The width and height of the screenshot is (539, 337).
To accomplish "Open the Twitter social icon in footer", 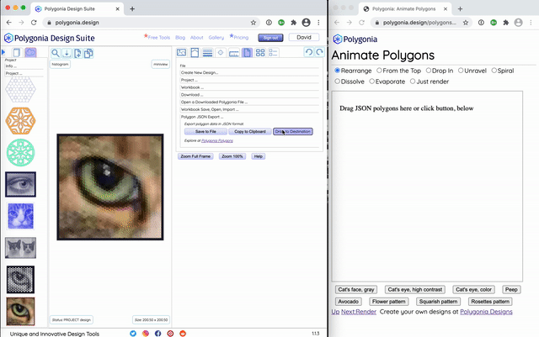I will pos(133,334).
